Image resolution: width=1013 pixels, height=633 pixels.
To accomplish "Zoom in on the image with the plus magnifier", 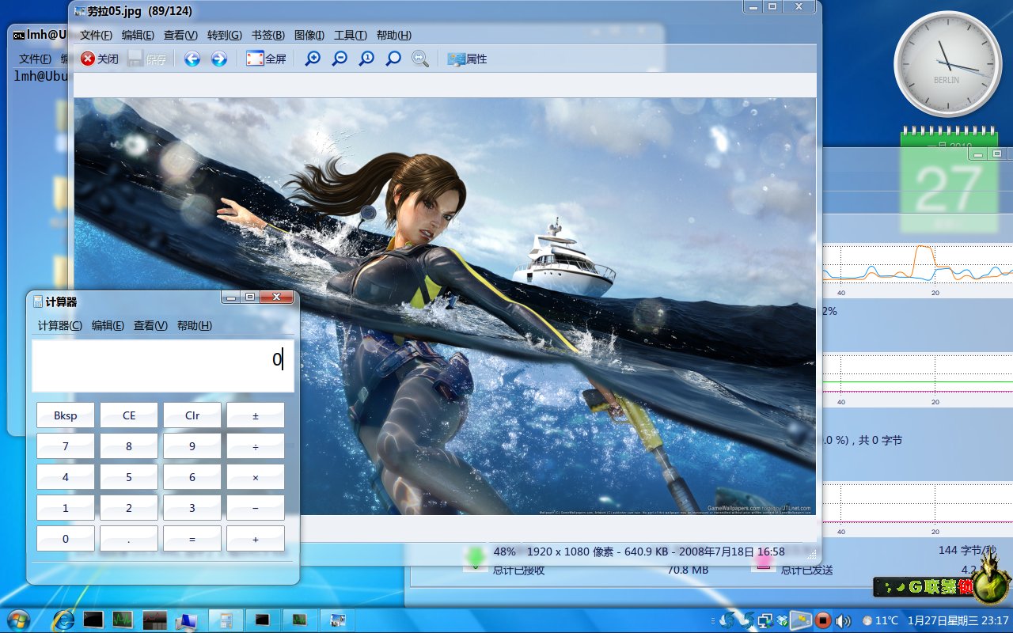I will 313,59.
